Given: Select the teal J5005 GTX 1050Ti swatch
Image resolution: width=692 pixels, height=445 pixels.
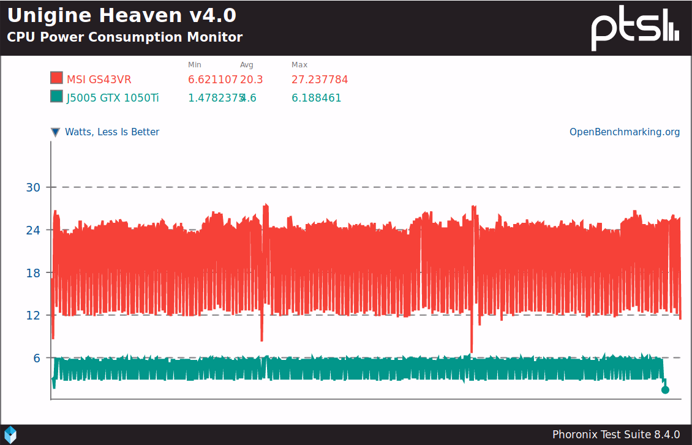Looking at the screenshot, I should point(56,97).
